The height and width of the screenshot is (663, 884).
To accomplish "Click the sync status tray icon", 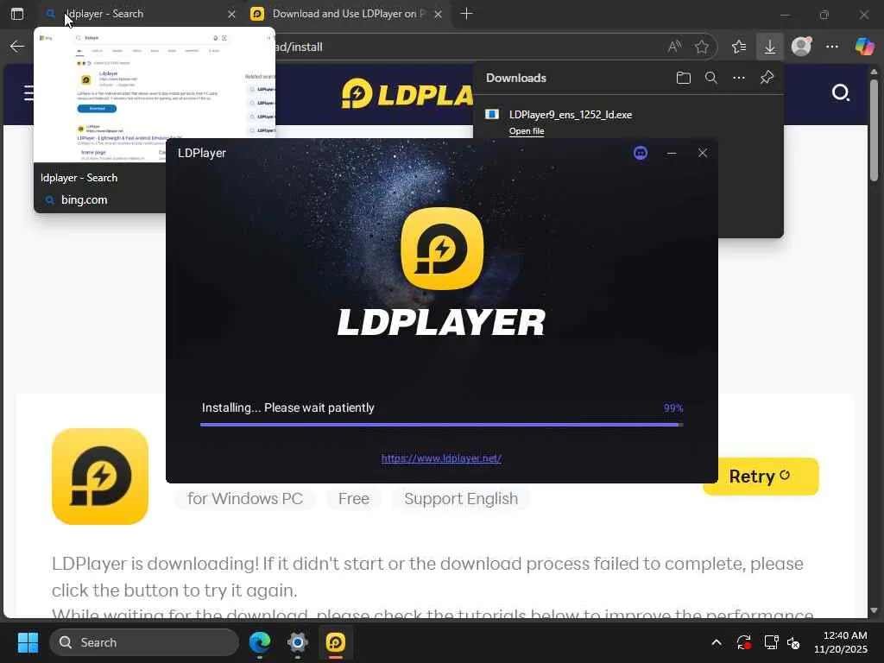I will 743,642.
